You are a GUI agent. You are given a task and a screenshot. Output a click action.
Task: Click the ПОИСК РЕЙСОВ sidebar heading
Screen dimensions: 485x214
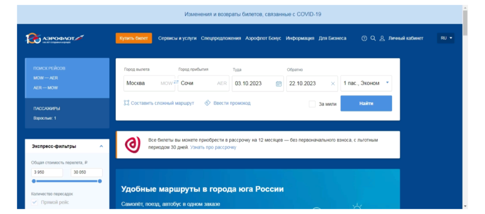[49, 68]
